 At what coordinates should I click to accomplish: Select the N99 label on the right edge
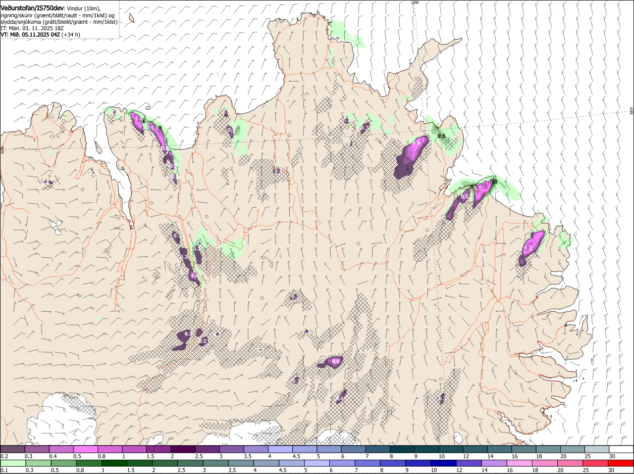[x=632, y=111]
